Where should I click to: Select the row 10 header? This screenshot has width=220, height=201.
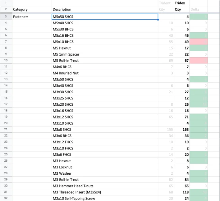pos(6,61)
